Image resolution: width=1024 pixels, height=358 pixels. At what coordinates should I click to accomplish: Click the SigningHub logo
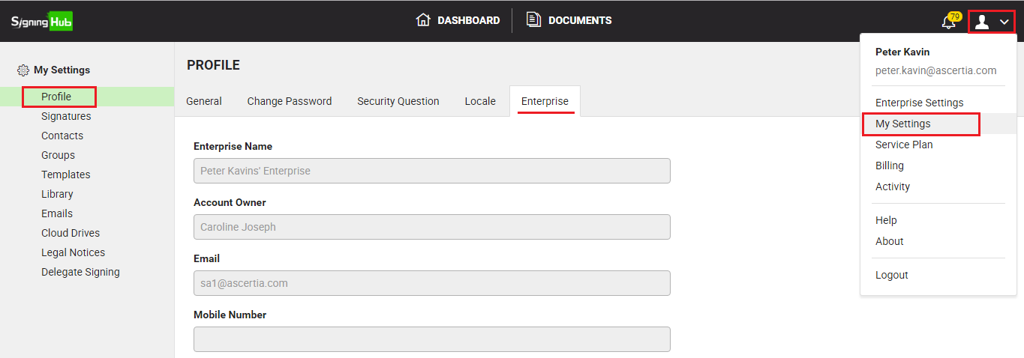coord(42,22)
